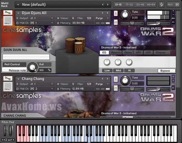This screenshot has width=182, height=143.
Task: Solo the Djun Djuns All instrument
Action: click(116, 14)
